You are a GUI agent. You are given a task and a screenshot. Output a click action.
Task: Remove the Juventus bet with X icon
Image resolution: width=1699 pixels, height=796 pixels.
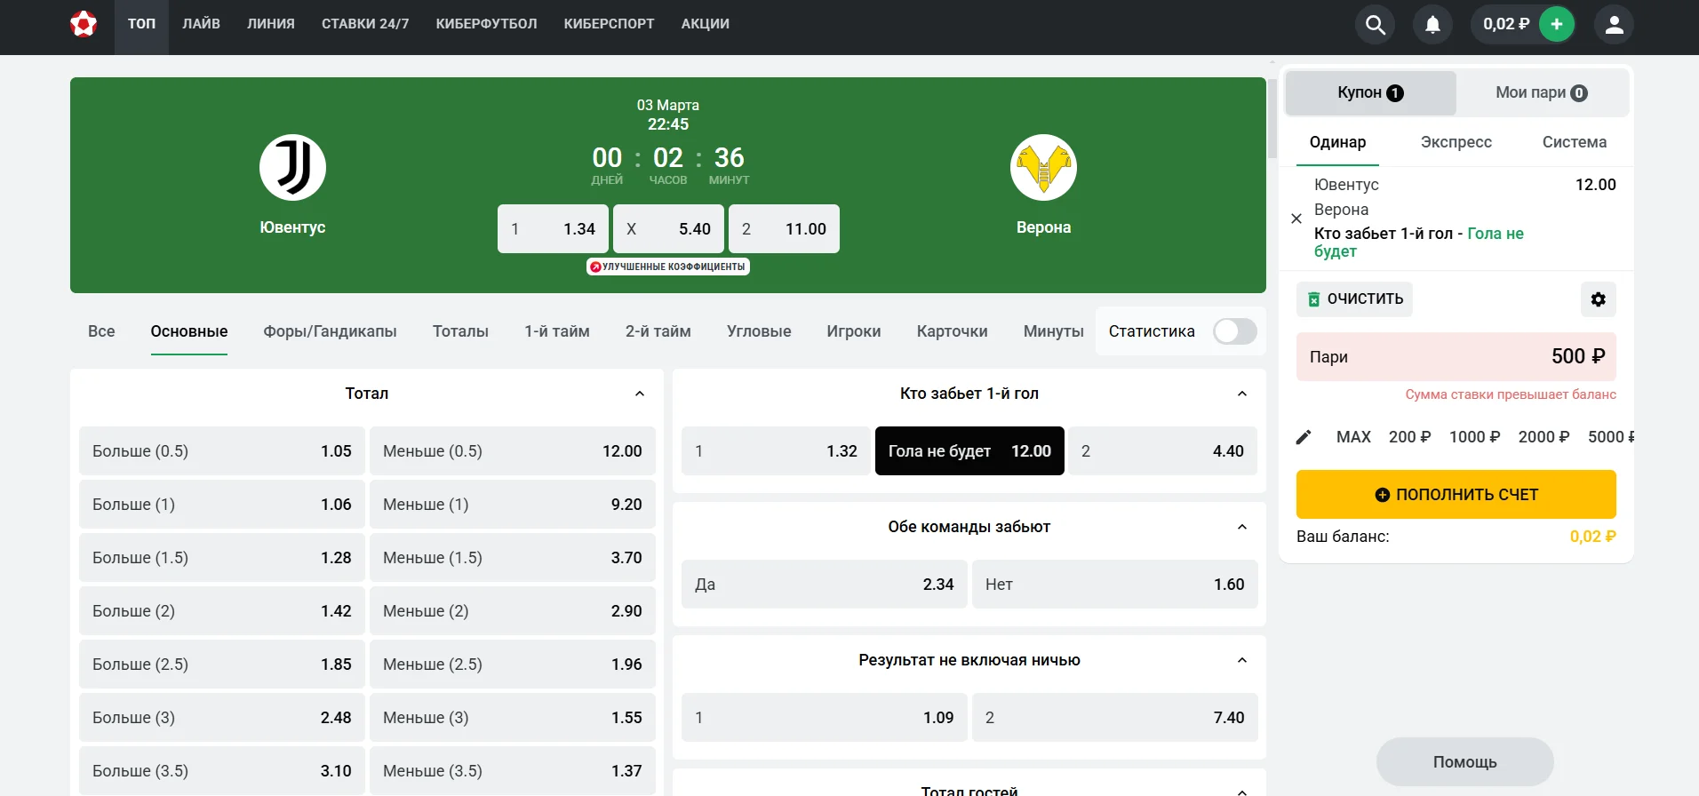coord(1296,219)
